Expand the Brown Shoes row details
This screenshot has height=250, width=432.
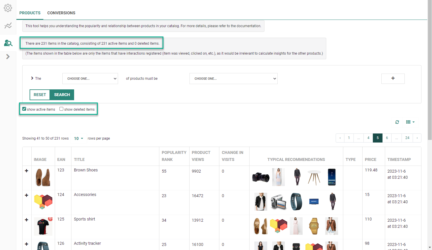tap(27, 171)
